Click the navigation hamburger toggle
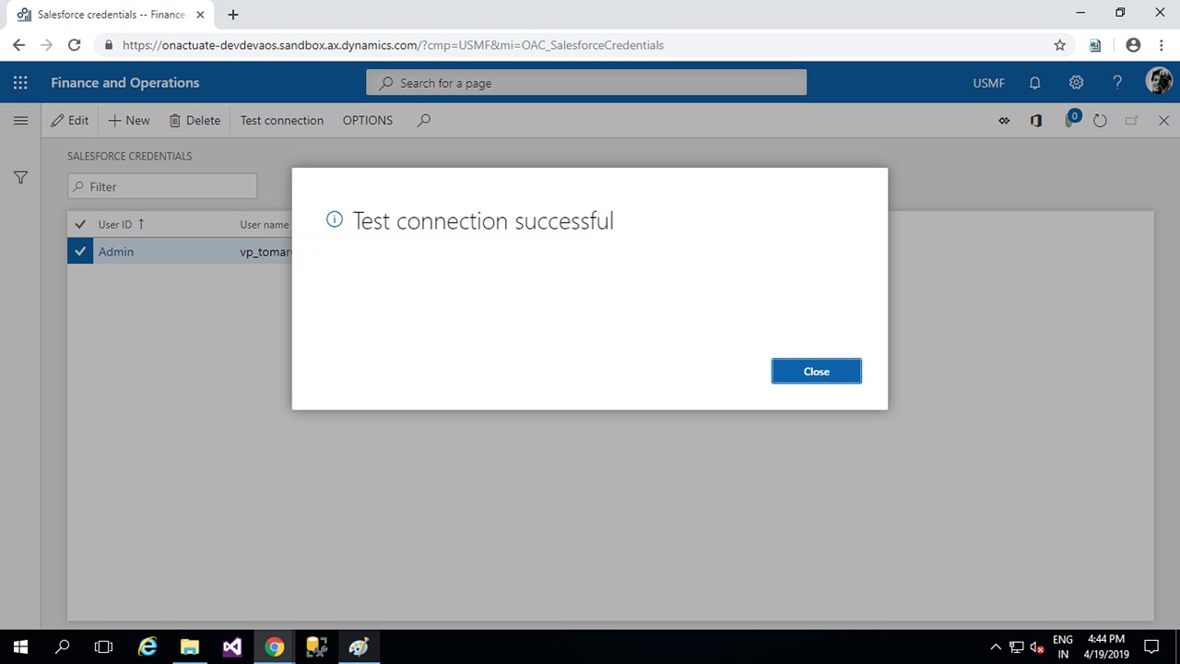Image resolution: width=1180 pixels, height=664 pixels. coord(20,120)
